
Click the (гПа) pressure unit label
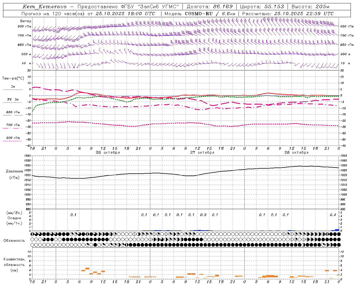click(14, 178)
